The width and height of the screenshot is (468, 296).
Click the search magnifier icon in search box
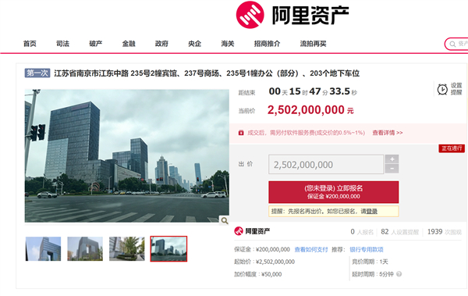click(452, 45)
